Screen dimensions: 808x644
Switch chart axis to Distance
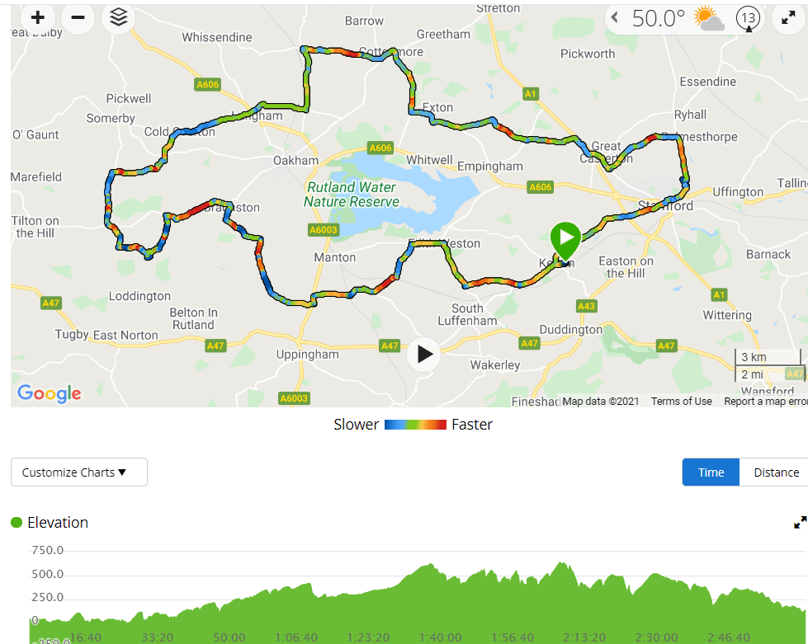pos(776,472)
